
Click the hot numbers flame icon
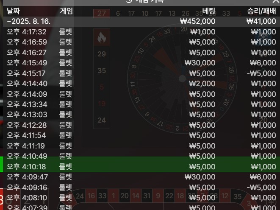[x=102, y=37]
